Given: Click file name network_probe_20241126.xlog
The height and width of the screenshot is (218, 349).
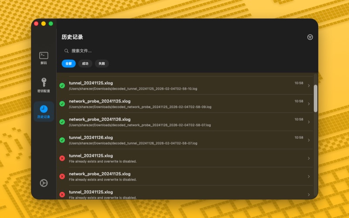Looking at the screenshot, I should click(x=100, y=119).
